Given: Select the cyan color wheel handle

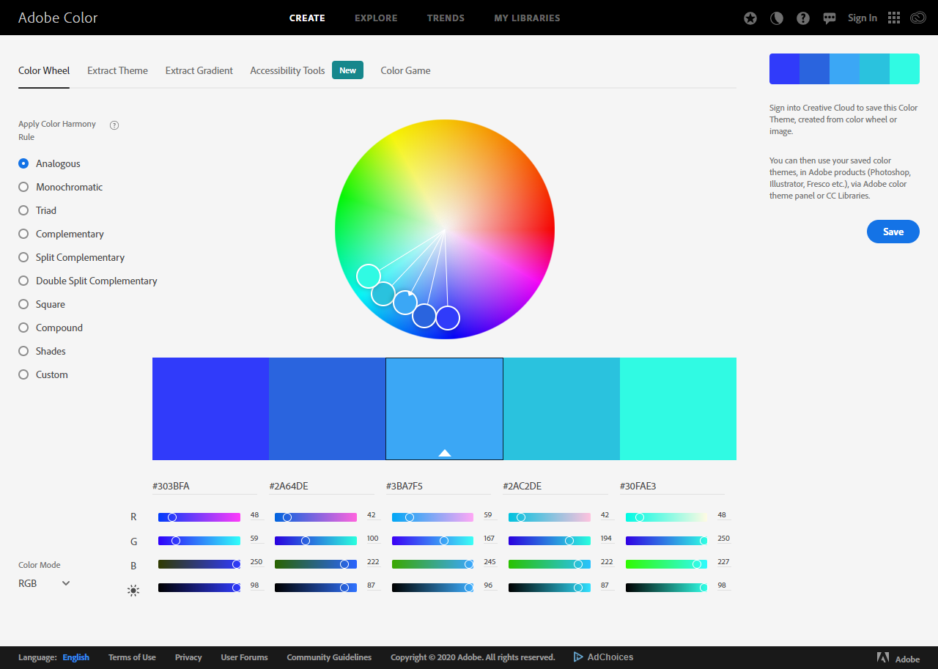Looking at the screenshot, I should coord(369,276).
